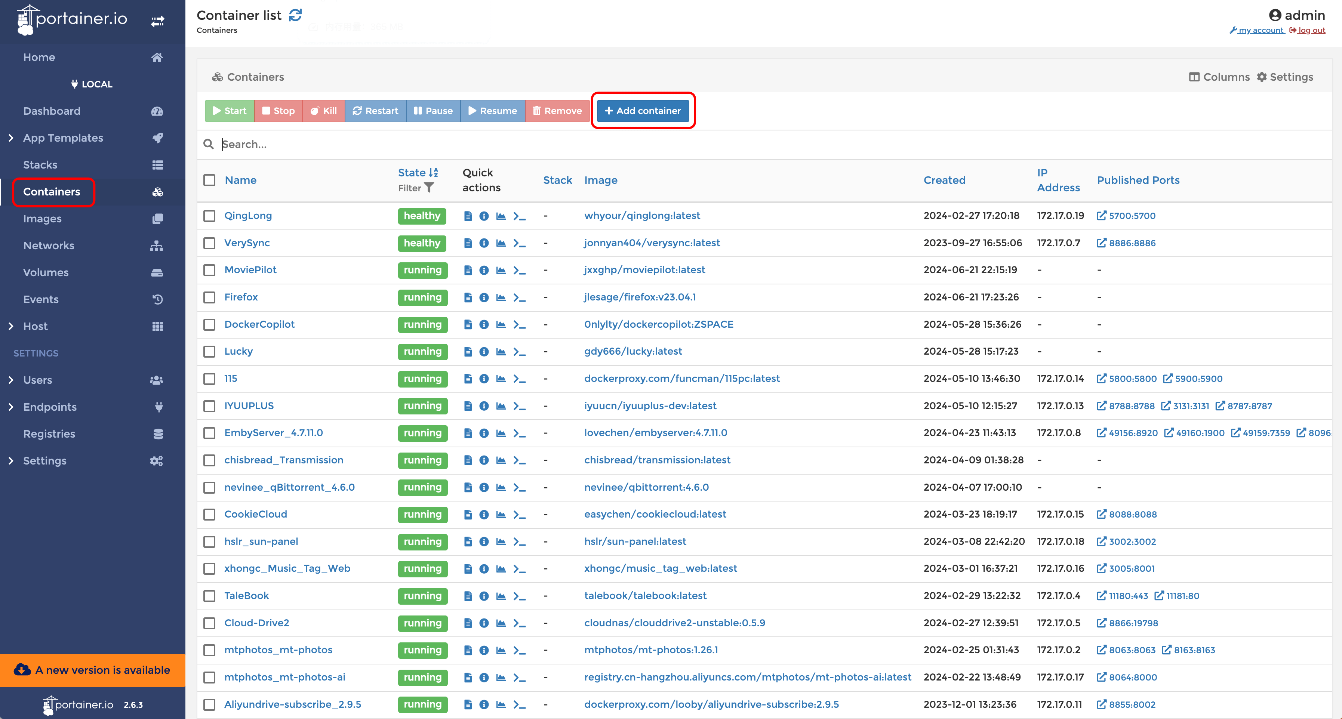Viewport: 1342px width, 719px height.
Task: Open published port link 5700:5700
Action: (1126, 216)
